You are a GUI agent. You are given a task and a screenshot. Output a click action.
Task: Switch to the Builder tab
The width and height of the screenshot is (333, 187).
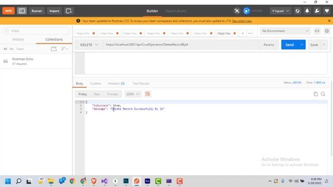point(152,11)
